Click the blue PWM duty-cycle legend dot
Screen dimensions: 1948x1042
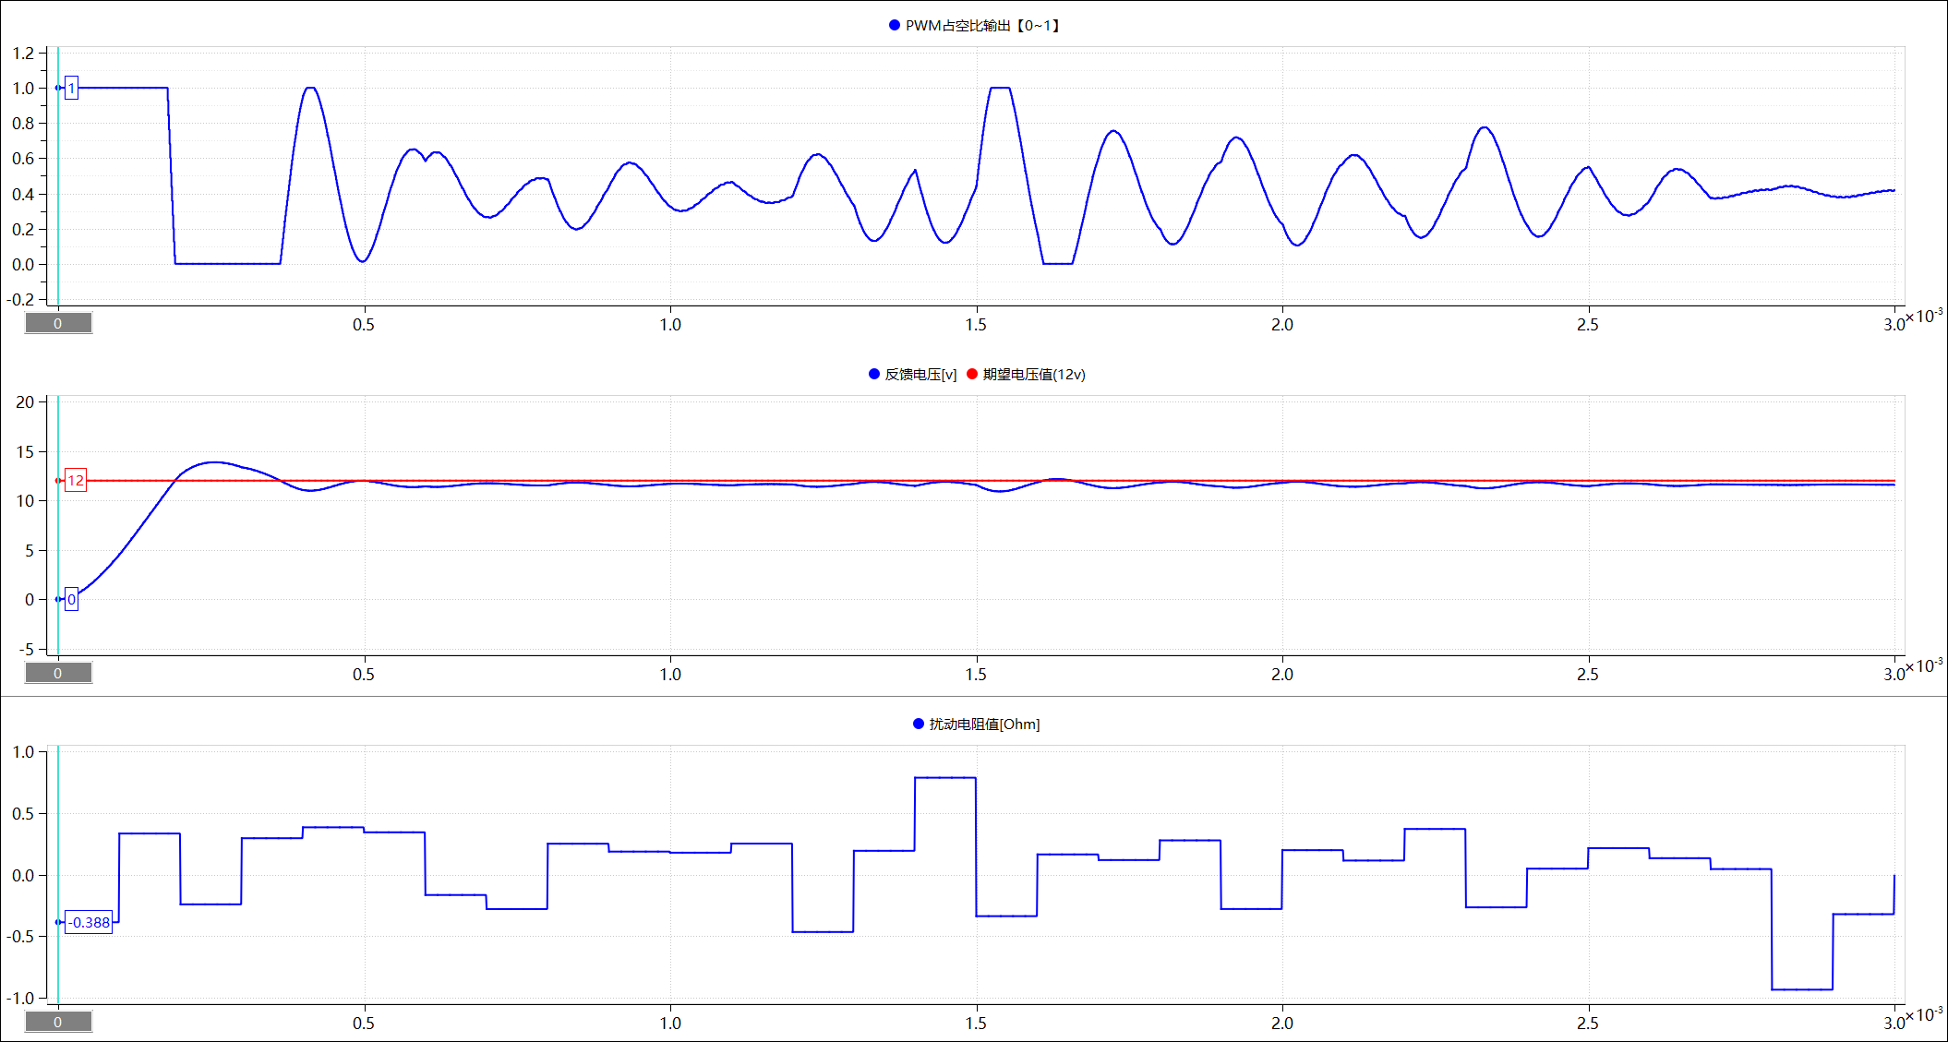(x=894, y=26)
